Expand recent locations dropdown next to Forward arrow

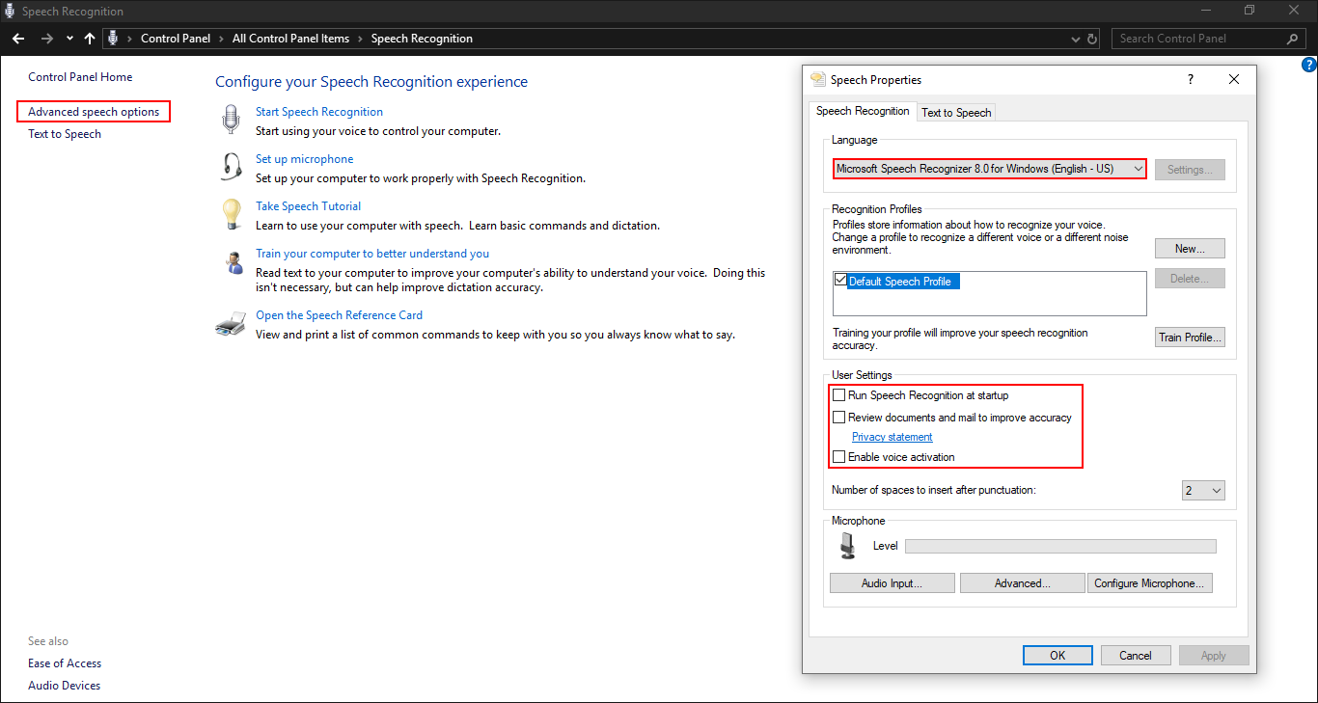(x=69, y=39)
